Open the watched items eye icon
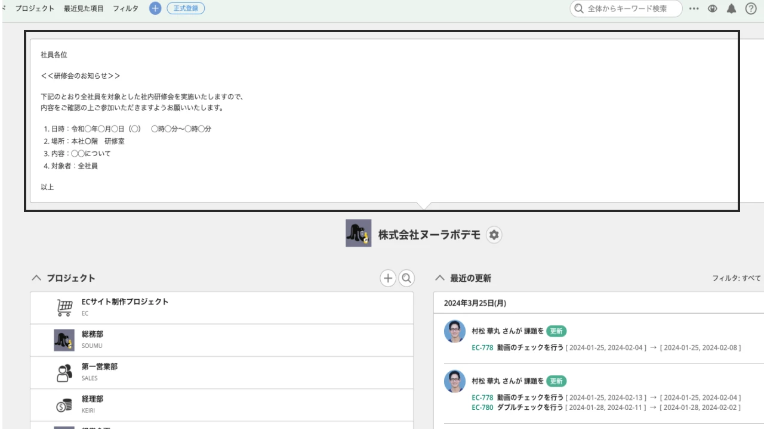 pos(712,8)
